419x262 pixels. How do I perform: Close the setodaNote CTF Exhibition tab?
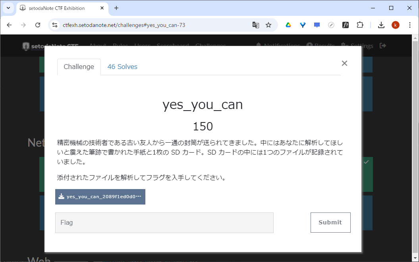[102, 8]
